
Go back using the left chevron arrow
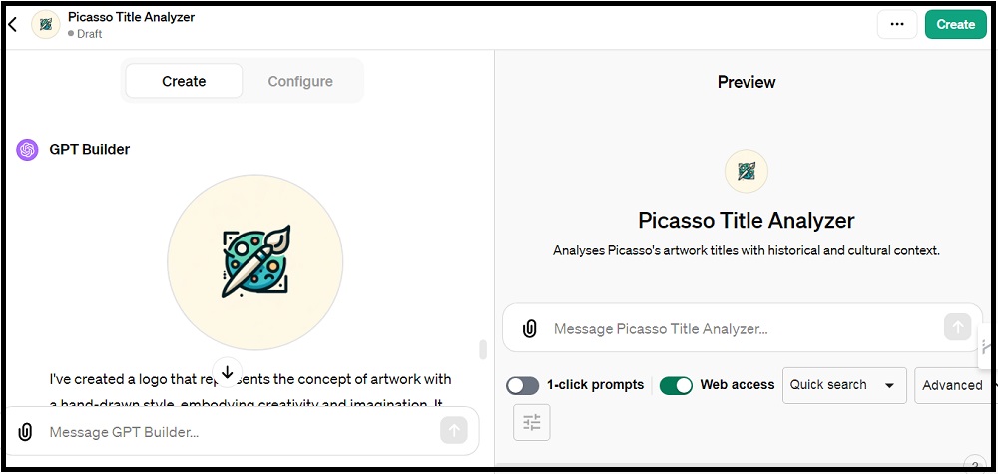[12, 24]
